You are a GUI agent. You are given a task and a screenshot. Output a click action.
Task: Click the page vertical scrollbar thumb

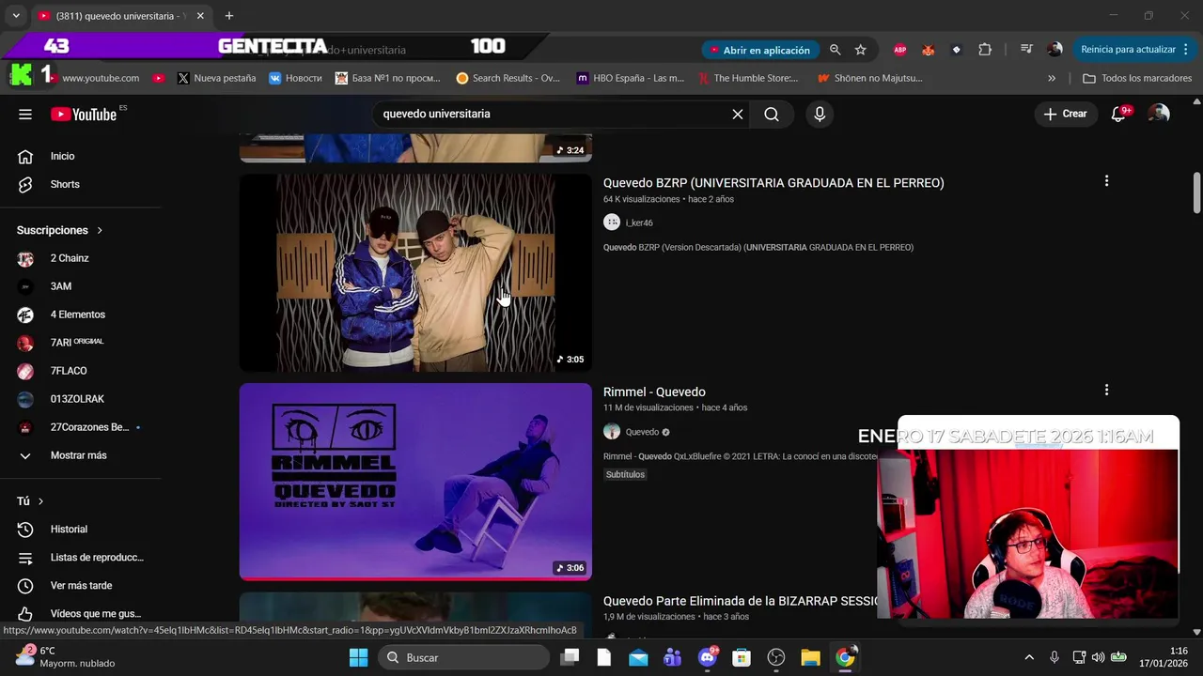point(1196,192)
